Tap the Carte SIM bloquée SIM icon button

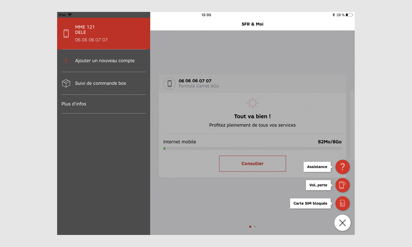coord(342,203)
